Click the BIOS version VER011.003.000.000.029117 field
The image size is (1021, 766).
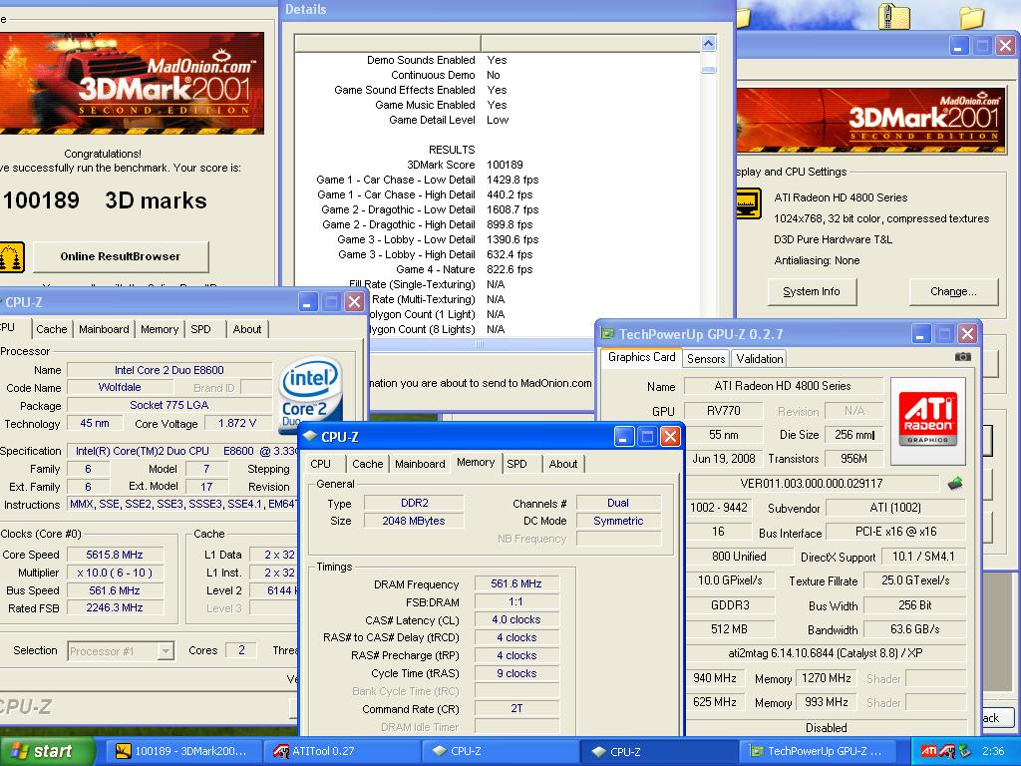812,484
